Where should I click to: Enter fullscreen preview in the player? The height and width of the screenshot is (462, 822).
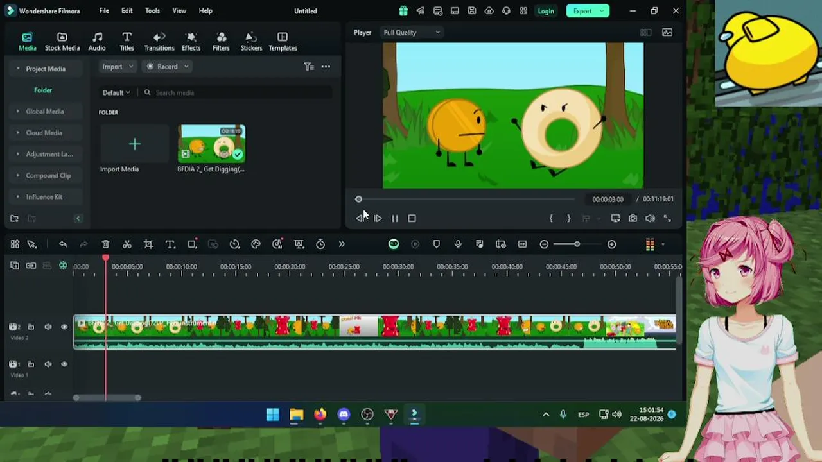coord(667,219)
